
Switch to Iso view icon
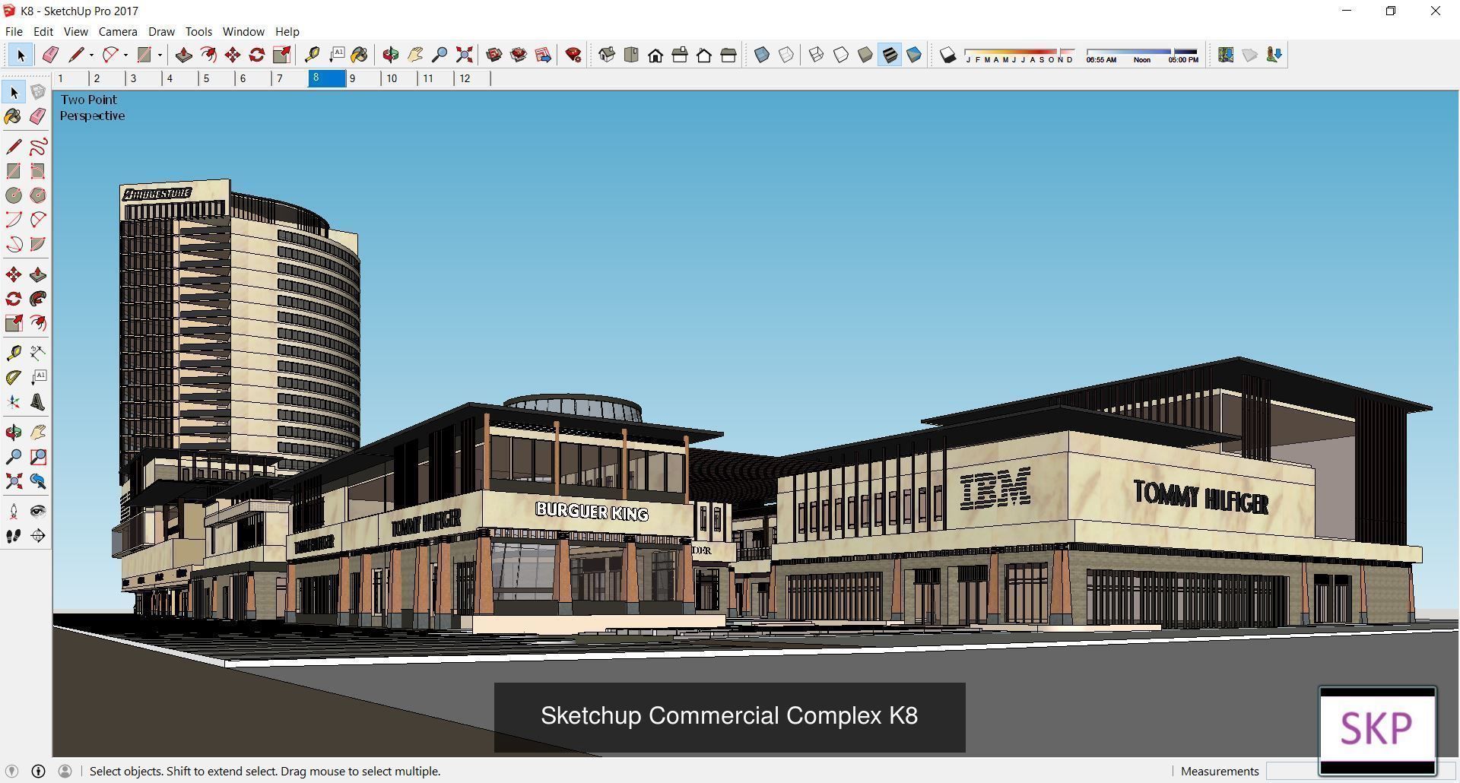[607, 55]
